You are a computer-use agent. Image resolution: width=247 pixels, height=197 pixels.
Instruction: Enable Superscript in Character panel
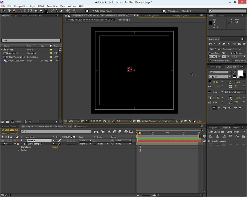click(235, 108)
